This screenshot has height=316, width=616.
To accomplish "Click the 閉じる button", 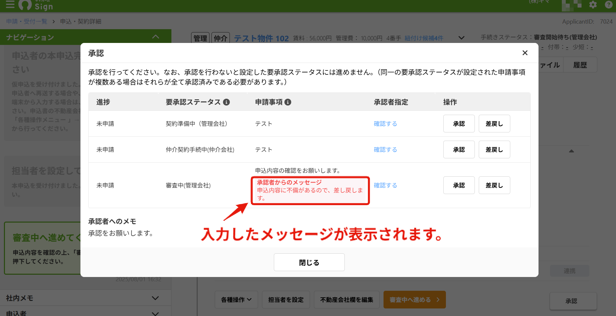I will [x=309, y=262].
